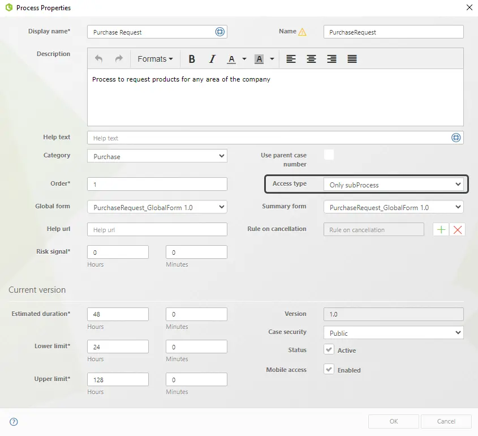The height and width of the screenshot is (436, 478).
Task: Click into the Description text area
Action: [x=275, y=97]
